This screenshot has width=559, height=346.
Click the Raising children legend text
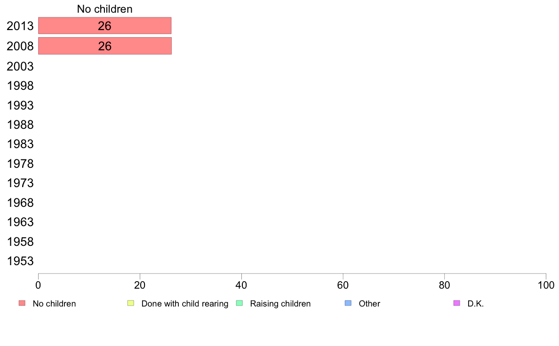[280, 304]
